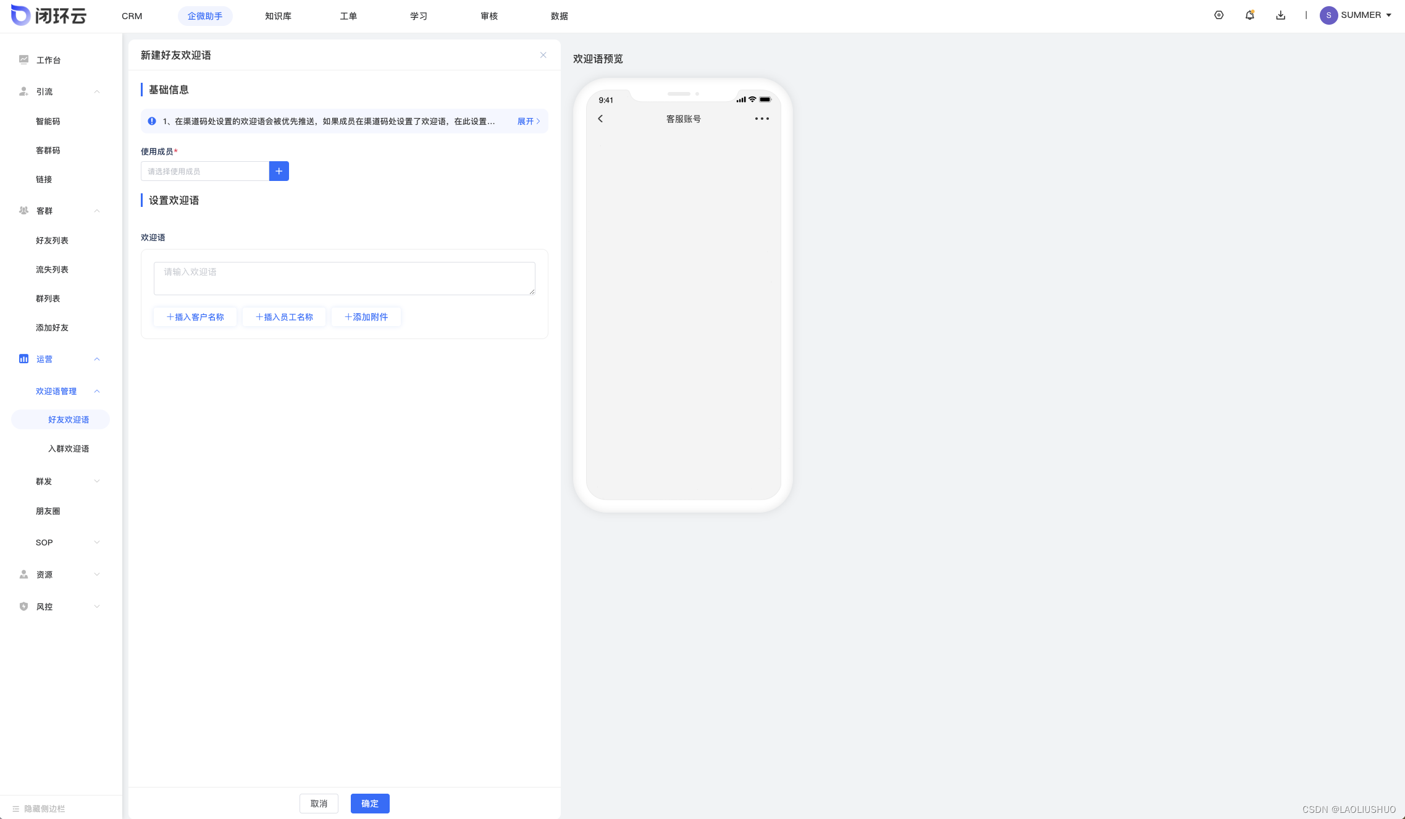The image size is (1405, 819).
Task: Click the 运营 chart icon
Action: coord(23,359)
